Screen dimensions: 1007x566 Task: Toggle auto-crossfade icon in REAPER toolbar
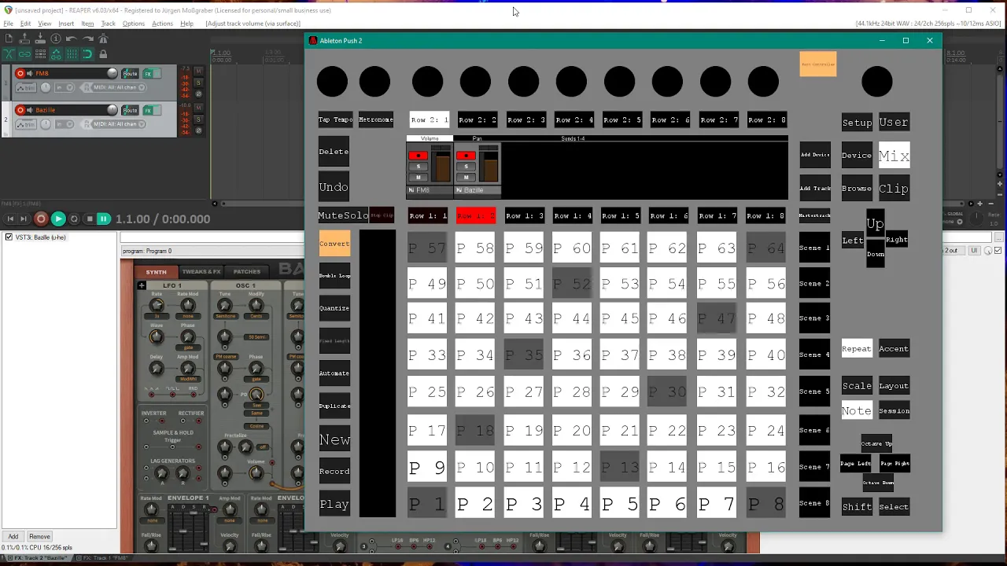[9, 54]
